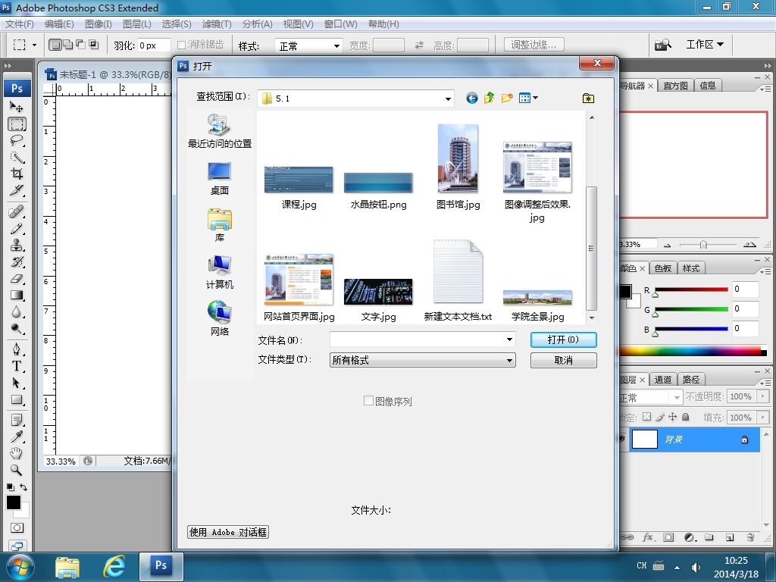This screenshot has height=582, width=776.
Task: Check the 图像序列 checkbox
Action: (x=368, y=401)
